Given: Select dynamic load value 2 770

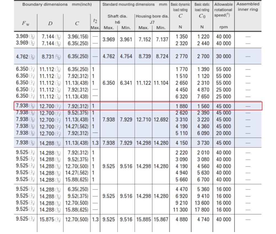Looking at the screenshot, I should [x=182, y=56].
